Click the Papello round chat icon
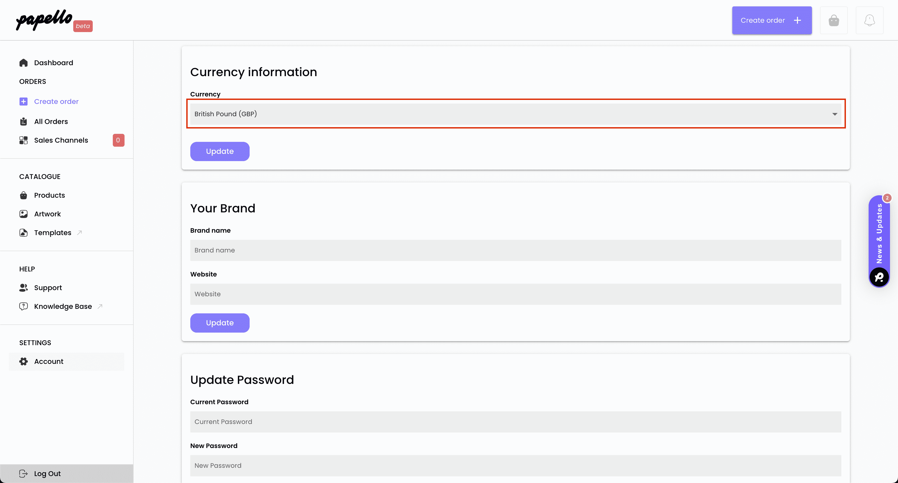Image resolution: width=898 pixels, height=483 pixels. tap(879, 277)
